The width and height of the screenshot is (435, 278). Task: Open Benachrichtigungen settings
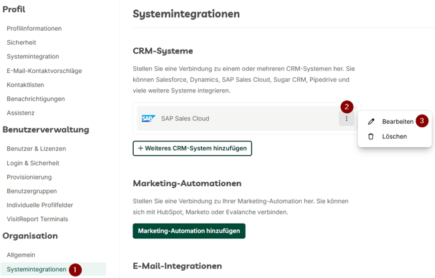[x=35, y=99]
